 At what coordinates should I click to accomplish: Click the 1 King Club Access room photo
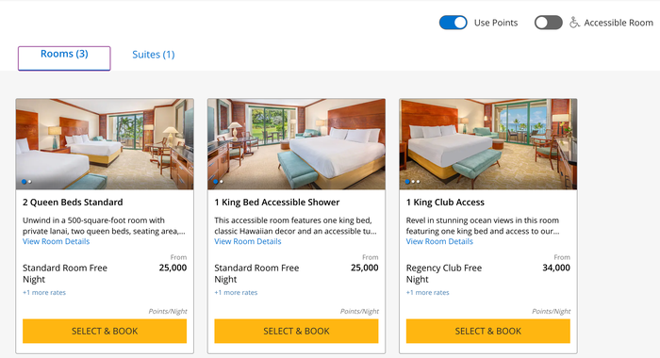(488, 144)
